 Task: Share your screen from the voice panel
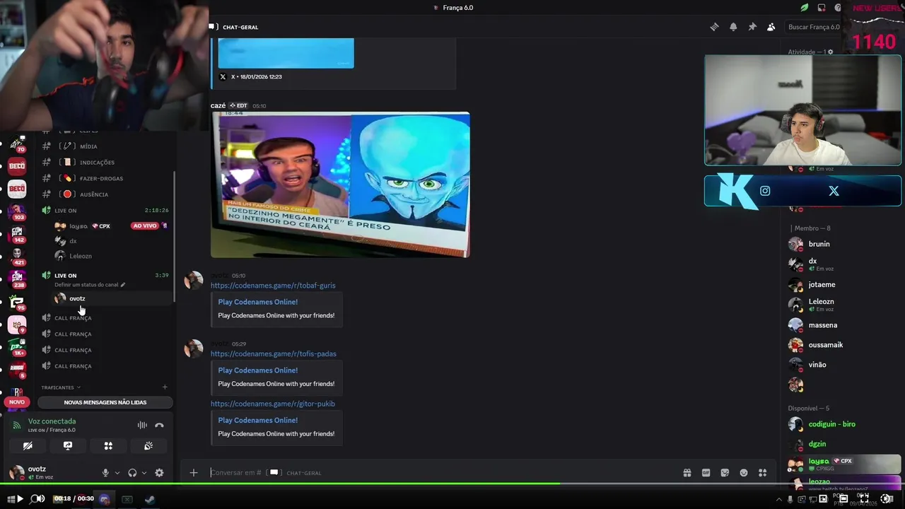coord(68,446)
